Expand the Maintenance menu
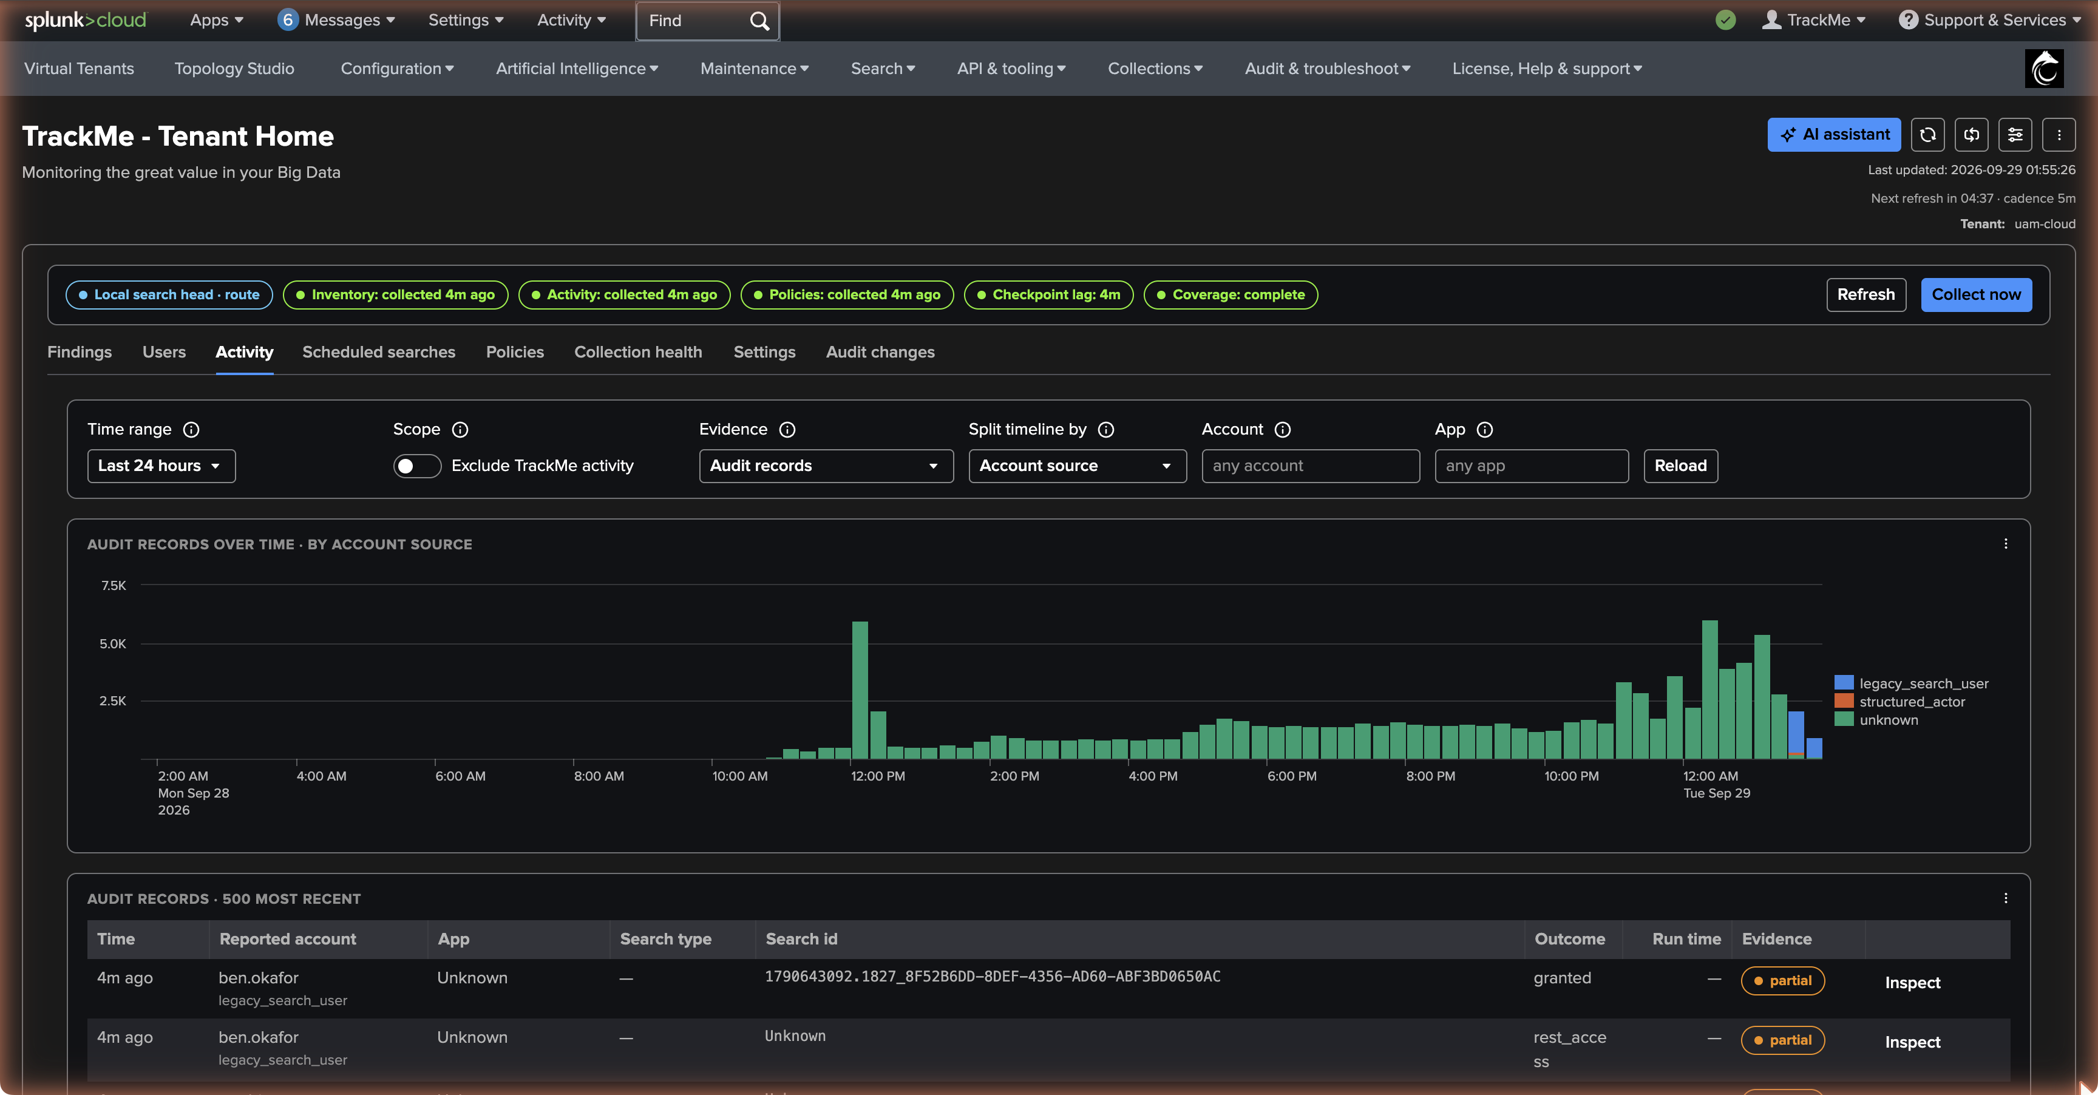The height and width of the screenshot is (1095, 2098). point(754,69)
